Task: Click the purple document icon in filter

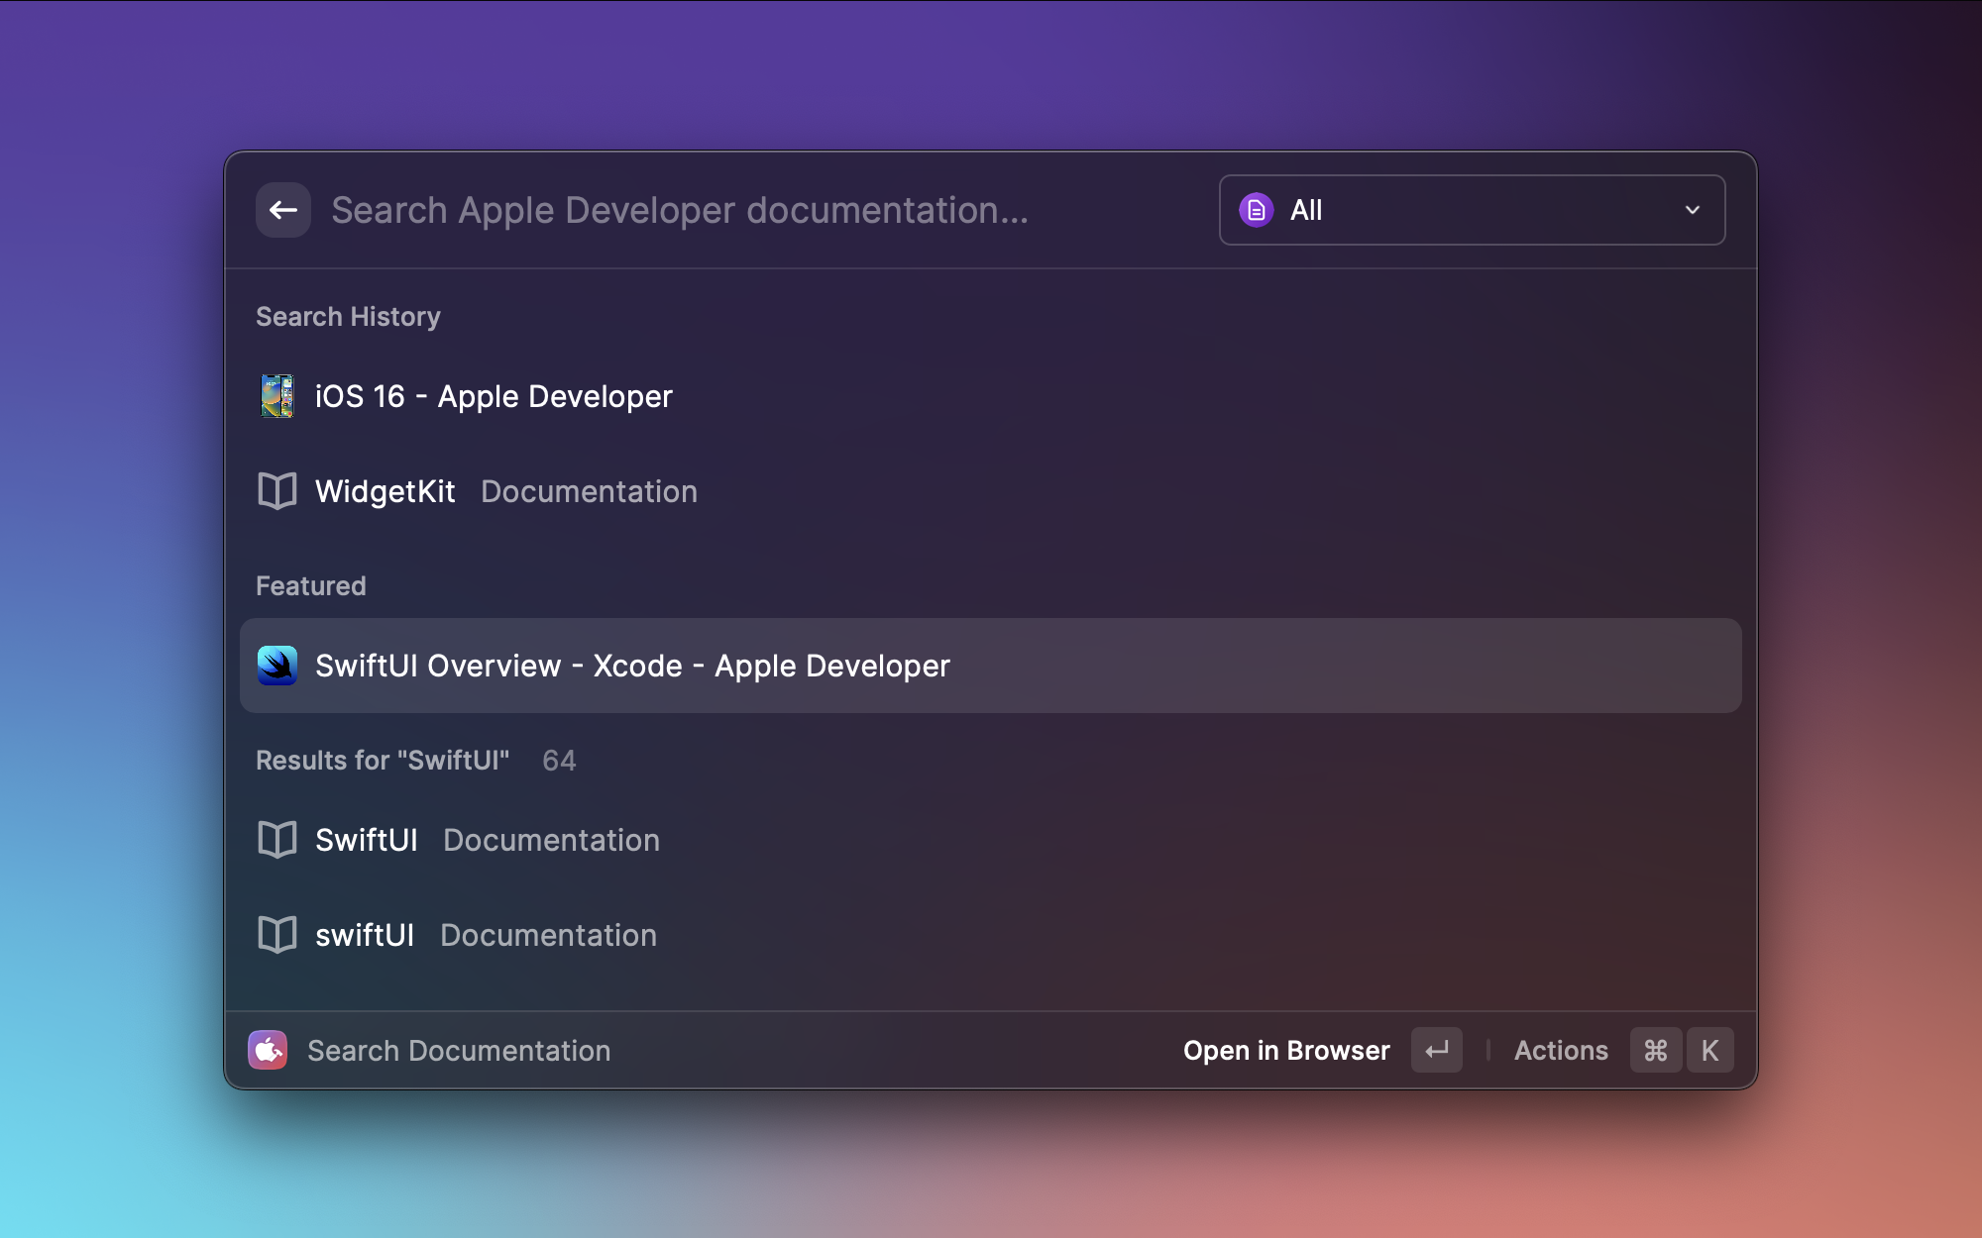Action: (x=1256, y=210)
